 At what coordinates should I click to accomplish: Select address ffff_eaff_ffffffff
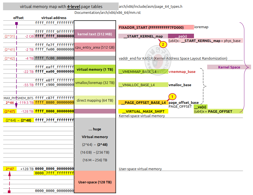click(55, 67)
